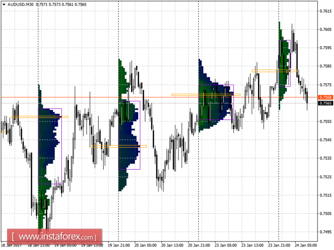Image resolution: width=334 pixels, height=250 pixels.
Task: Click the purple box on 18 Jan profile
Action: click(61, 146)
